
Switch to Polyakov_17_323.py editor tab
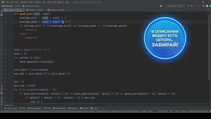35,10
